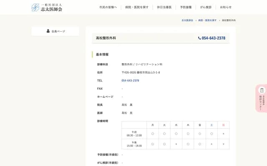The image size is (267, 166).
Task: Select the 高松整形外科 clinic title
Action: [x=106, y=38]
